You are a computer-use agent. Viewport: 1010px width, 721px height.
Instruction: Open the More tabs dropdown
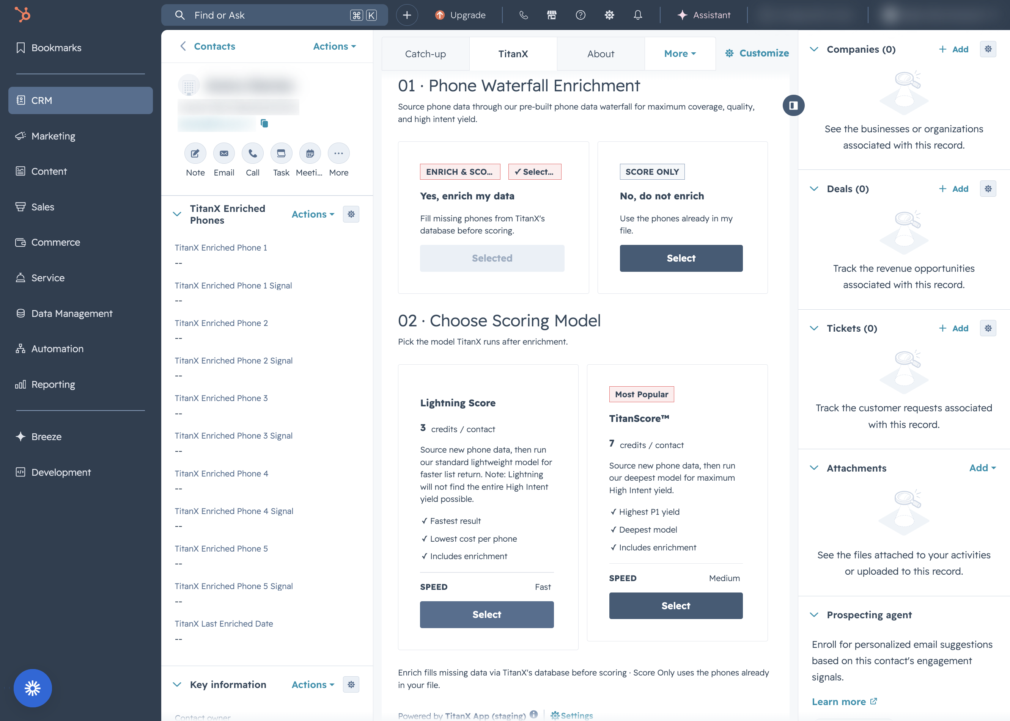[x=680, y=54]
